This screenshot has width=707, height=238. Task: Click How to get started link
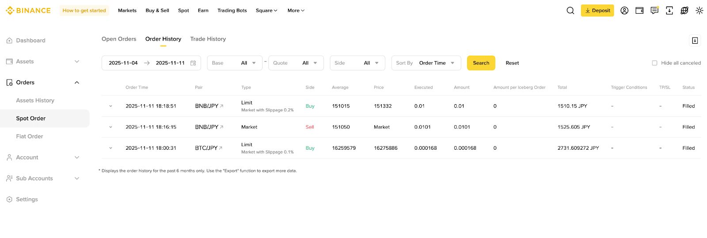click(84, 11)
